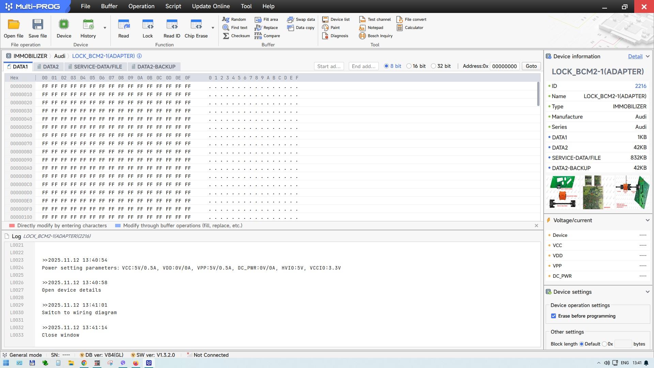Select the 16 bit display option
The height and width of the screenshot is (368, 654).
point(409,66)
